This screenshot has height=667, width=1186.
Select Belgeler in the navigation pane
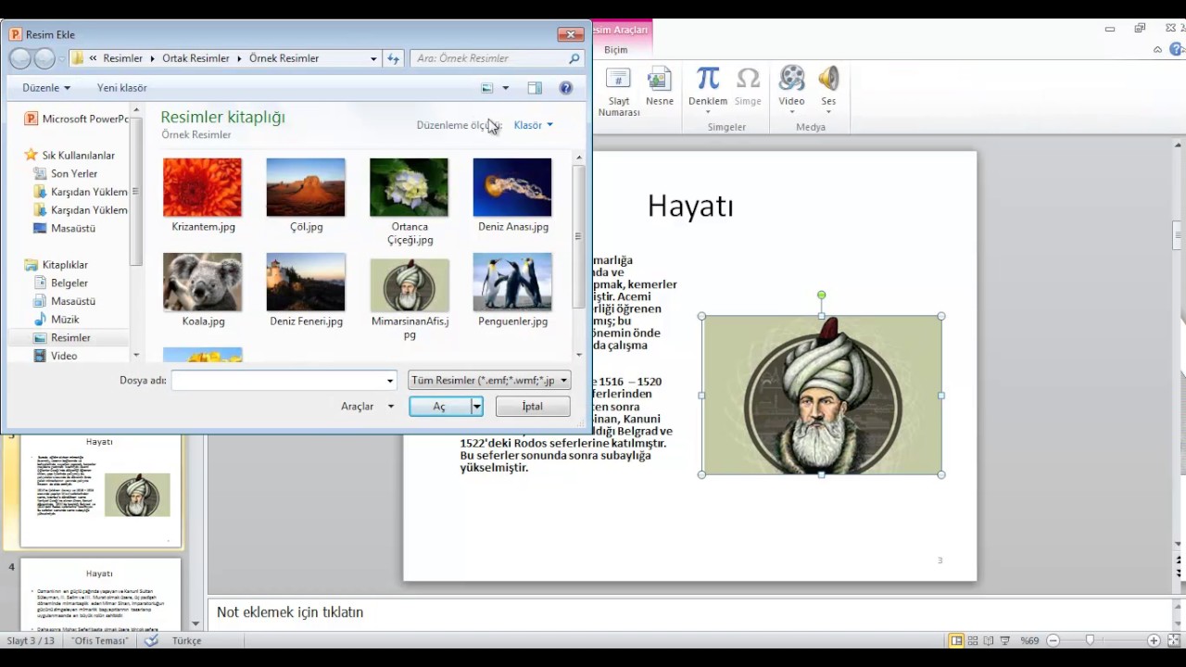pyautogui.click(x=69, y=283)
